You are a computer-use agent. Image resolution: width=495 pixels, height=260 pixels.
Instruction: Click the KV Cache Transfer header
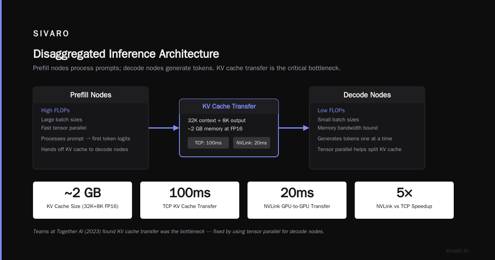[229, 106]
